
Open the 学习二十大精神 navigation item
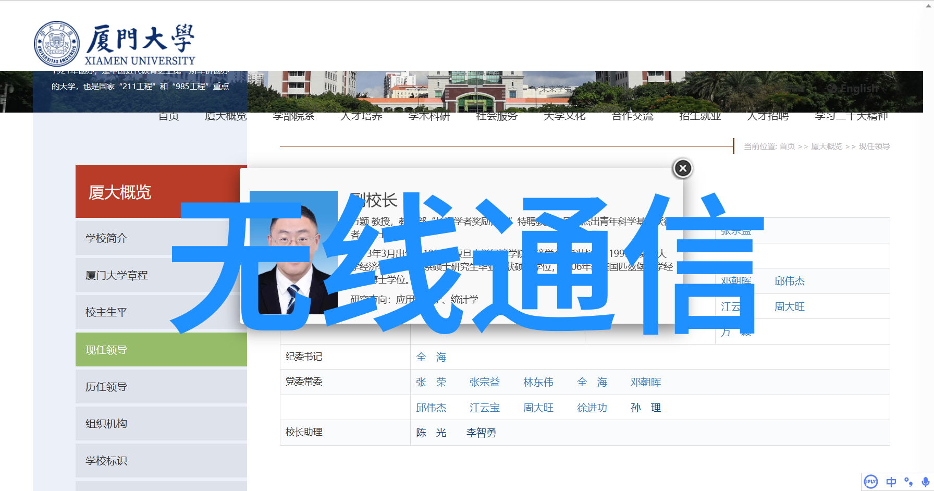pyautogui.click(x=851, y=116)
